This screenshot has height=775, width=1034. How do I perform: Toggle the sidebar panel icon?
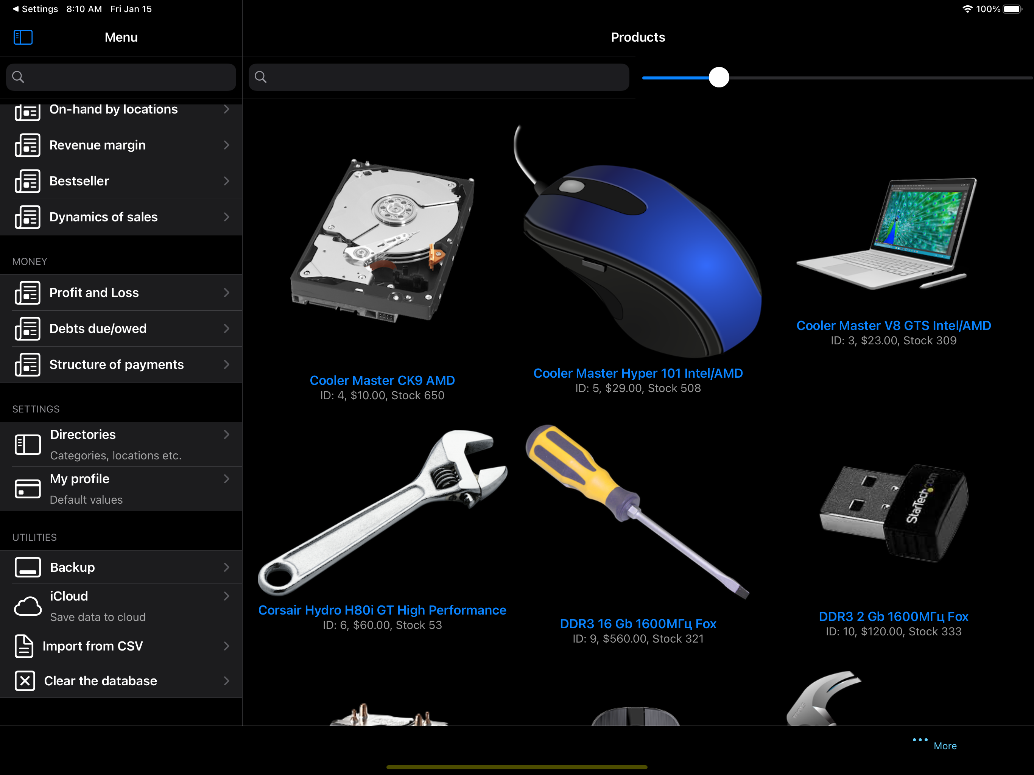tap(23, 37)
